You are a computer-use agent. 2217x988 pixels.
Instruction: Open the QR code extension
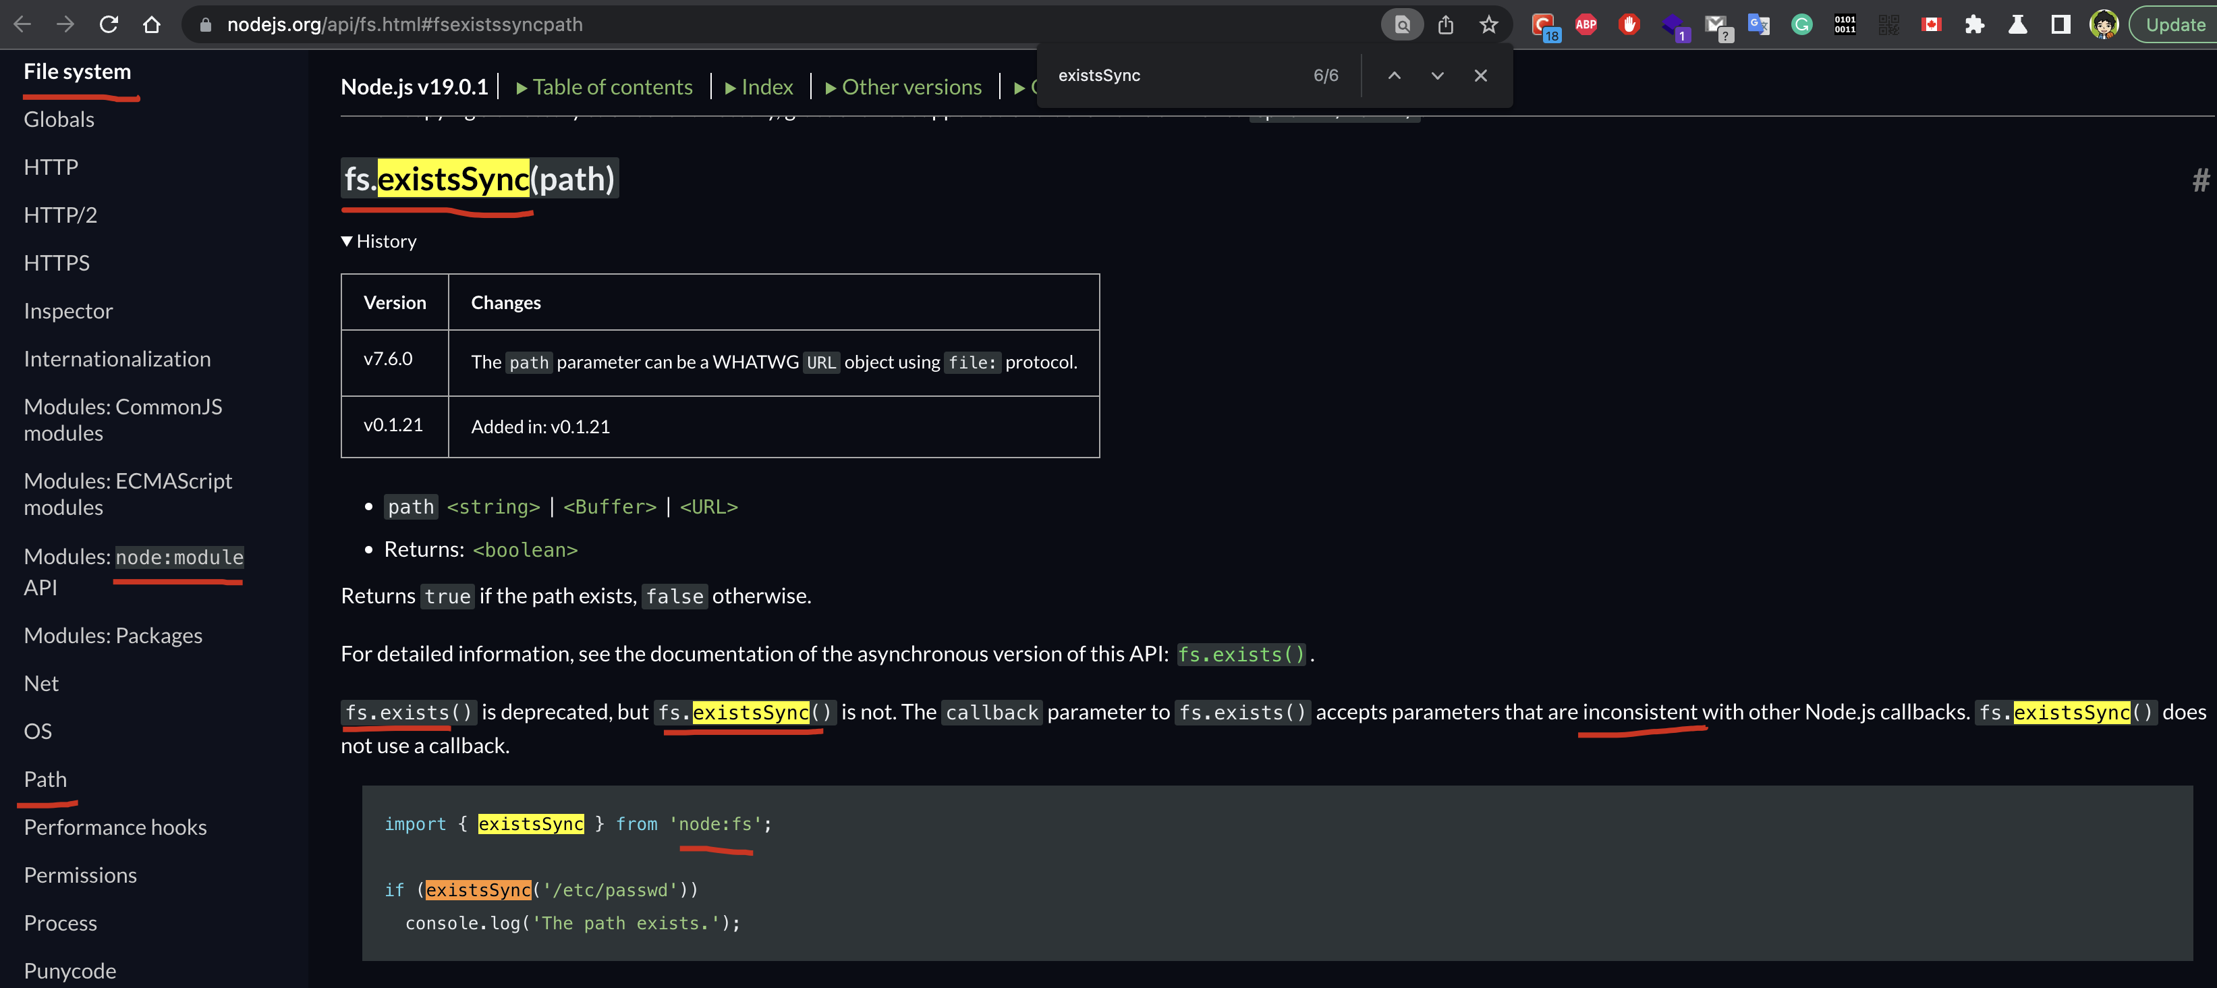1888,25
